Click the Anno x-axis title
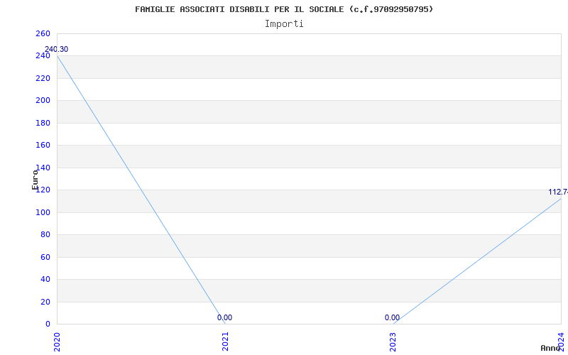 [x=551, y=348]
